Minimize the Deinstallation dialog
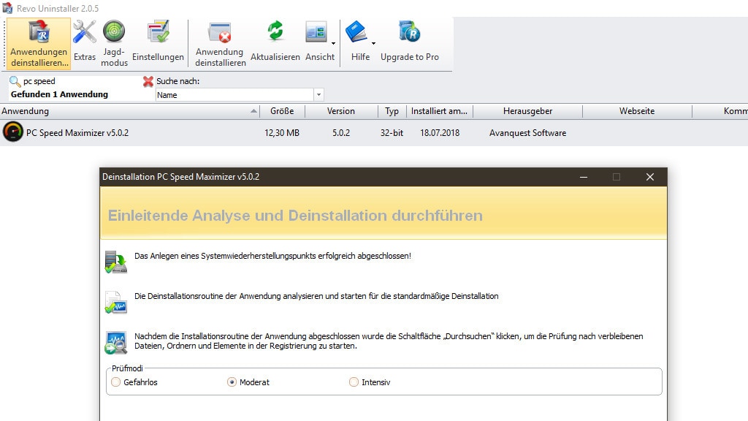 [x=584, y=177]
